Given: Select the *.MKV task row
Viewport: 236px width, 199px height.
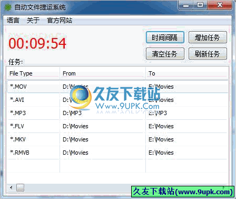Looking at the screenshot, I should click(x=117, y=139).
